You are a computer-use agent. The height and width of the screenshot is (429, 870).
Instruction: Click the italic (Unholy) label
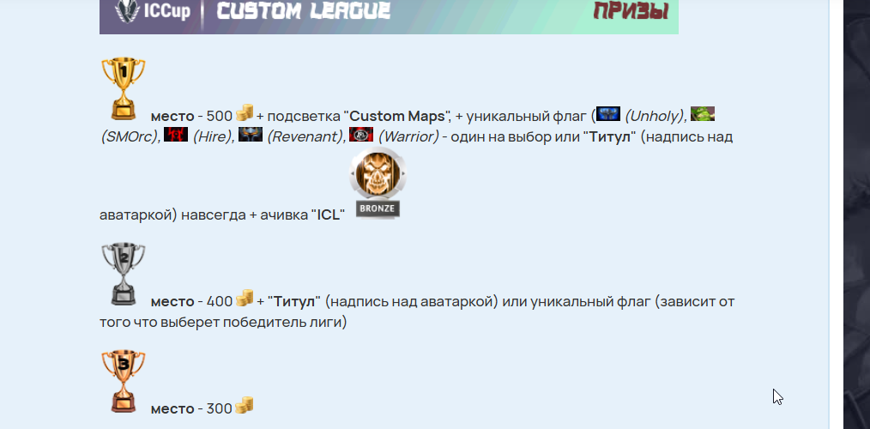click(x=654, y=117)
